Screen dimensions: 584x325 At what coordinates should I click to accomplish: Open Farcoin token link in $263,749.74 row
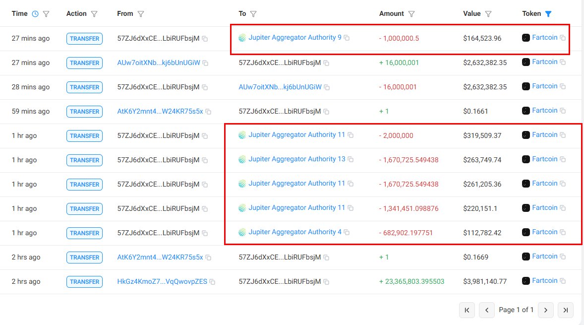(544, 159)
